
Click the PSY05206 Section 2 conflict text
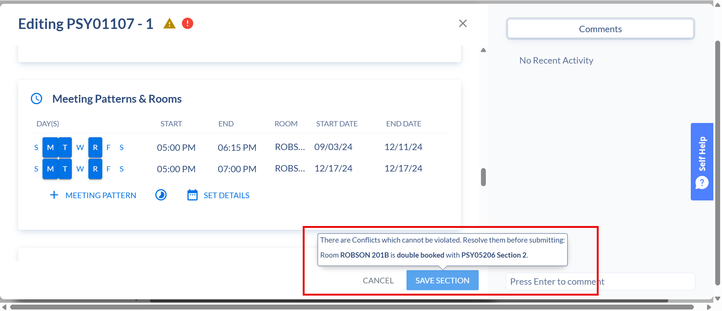point(494,255)
